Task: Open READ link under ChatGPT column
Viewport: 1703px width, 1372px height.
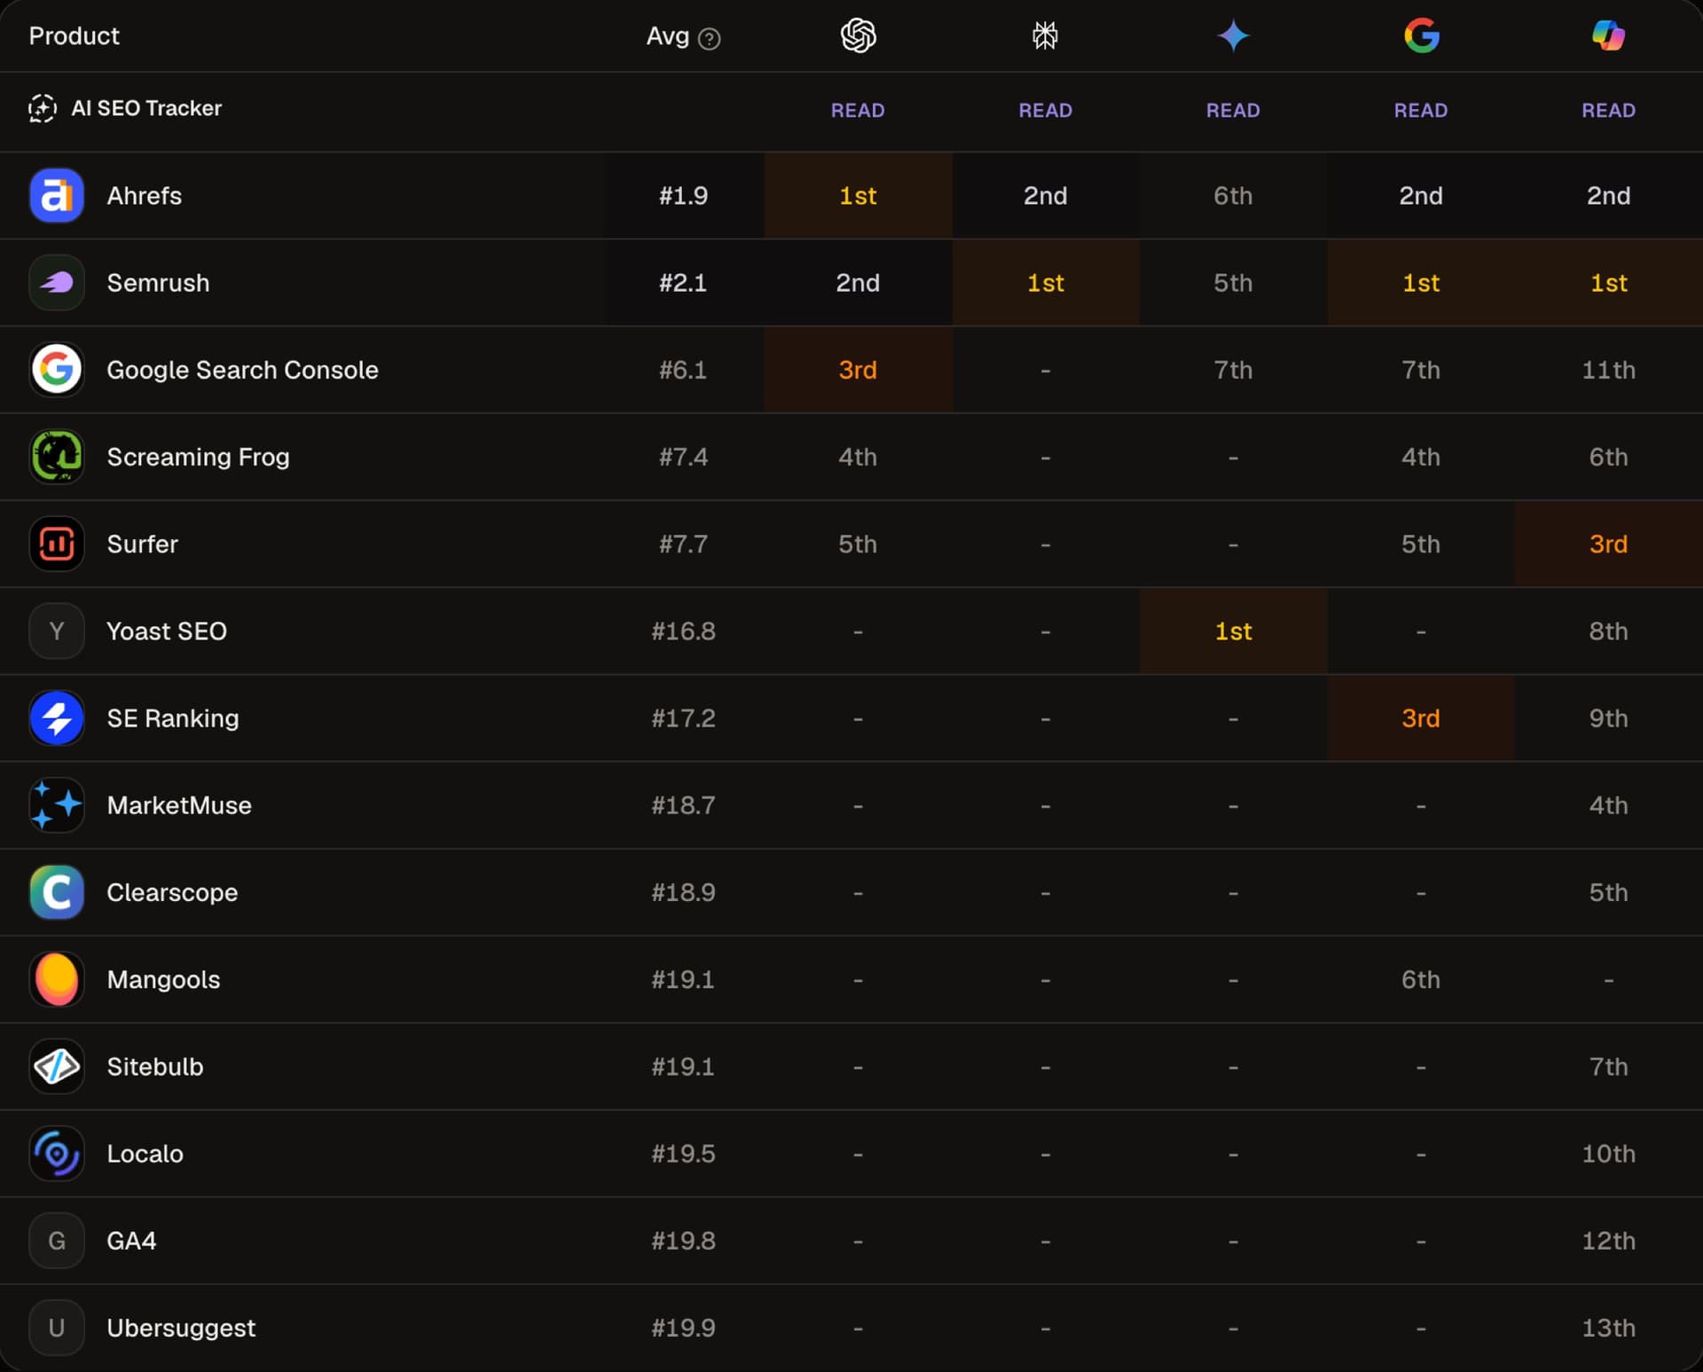Action: click(x=858, y=110)
